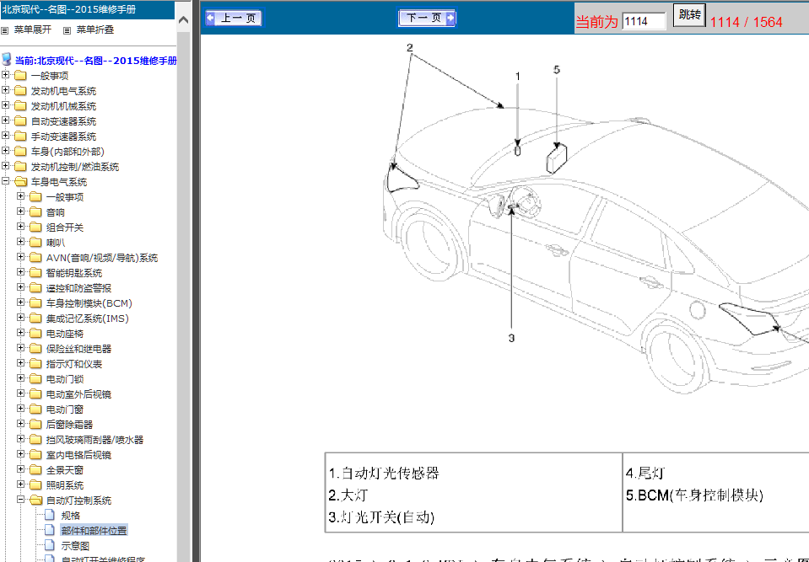Image resolution: width=809 pixels, height=562 pixels.
Task: Click folder icon of 发动机电气系统
Action: 20,91
